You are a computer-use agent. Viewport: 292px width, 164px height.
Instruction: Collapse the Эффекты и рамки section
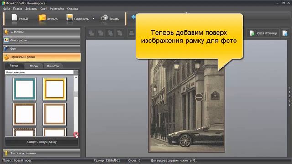pyautogui.click(x=42, y=57)
